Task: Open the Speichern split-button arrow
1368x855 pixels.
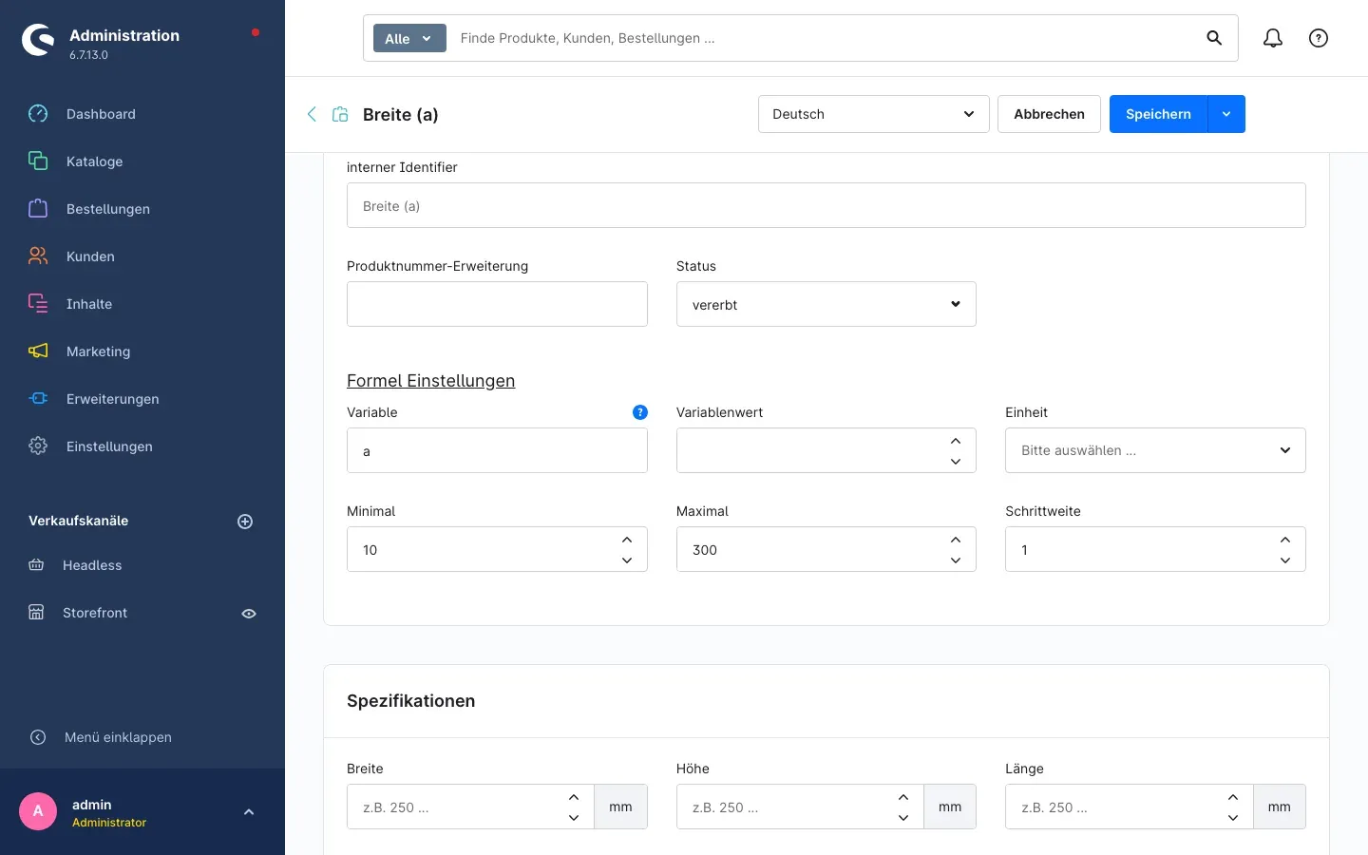Action: (x=1226, y=114)
